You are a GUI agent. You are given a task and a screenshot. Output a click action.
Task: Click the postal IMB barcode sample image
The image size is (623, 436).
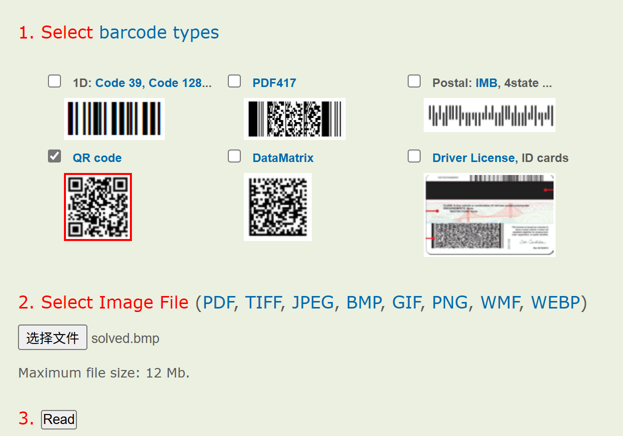(490, 115)
